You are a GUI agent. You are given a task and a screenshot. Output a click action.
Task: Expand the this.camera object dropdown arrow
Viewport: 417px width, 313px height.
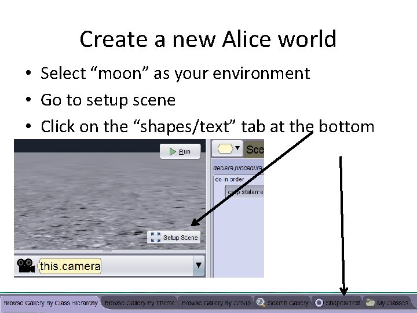coord(199,265)
